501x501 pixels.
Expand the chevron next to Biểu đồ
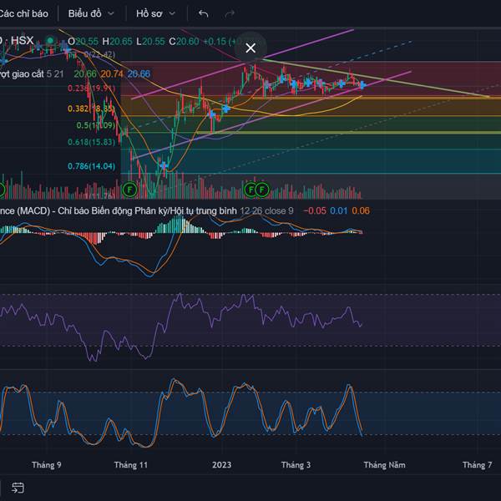111,13
